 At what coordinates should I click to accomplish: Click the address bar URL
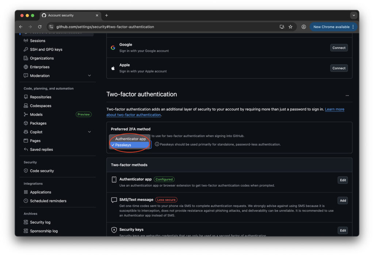coord(105,27)
